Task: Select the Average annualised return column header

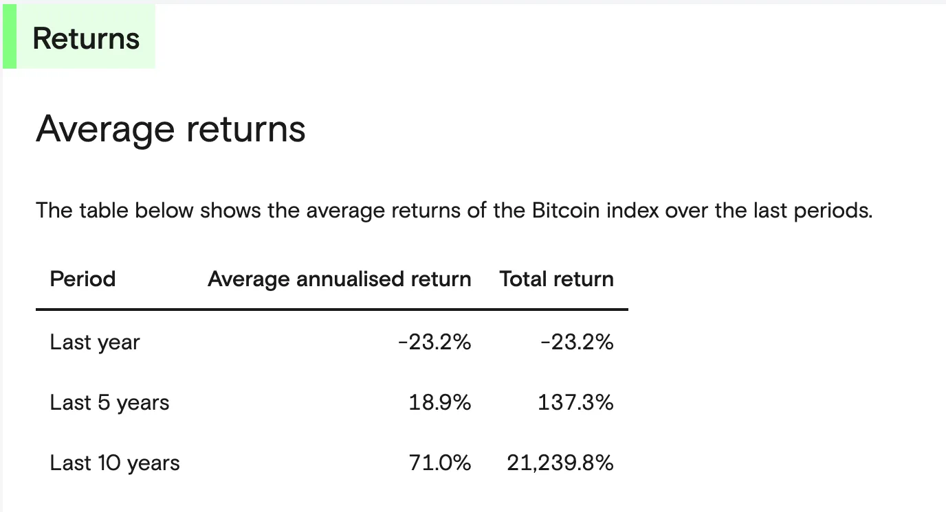Action: coord(340,279)
